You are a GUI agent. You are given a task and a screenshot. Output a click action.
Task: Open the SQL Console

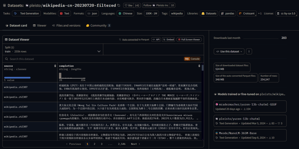192,59
